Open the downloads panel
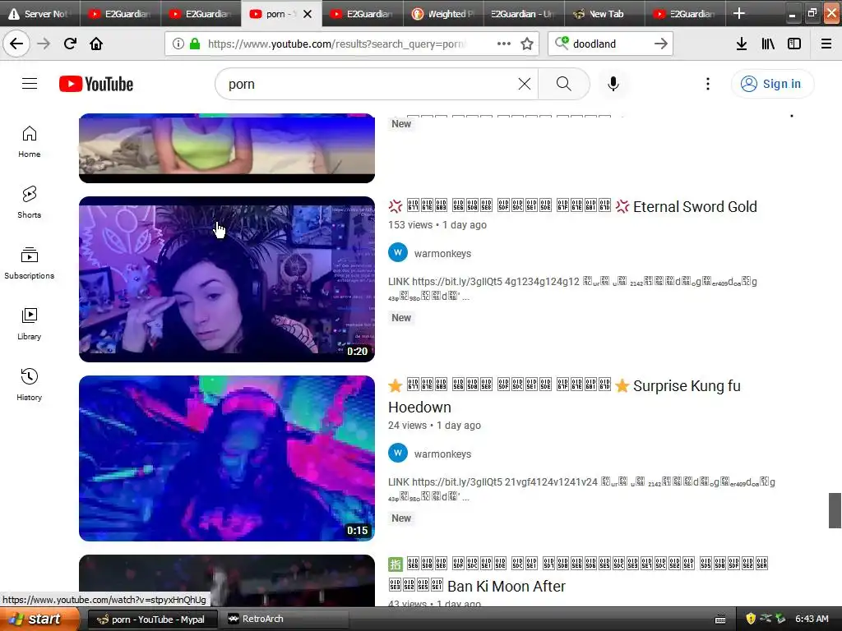The image size is (842, 631). click(742, 44)
